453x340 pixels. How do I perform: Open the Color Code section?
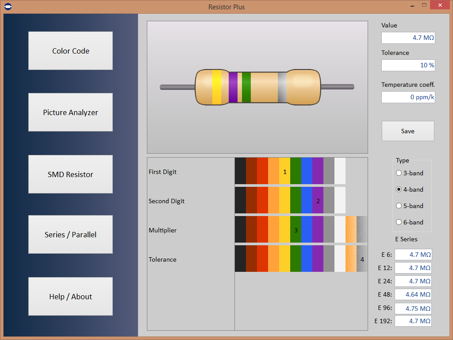click(70, 50)
